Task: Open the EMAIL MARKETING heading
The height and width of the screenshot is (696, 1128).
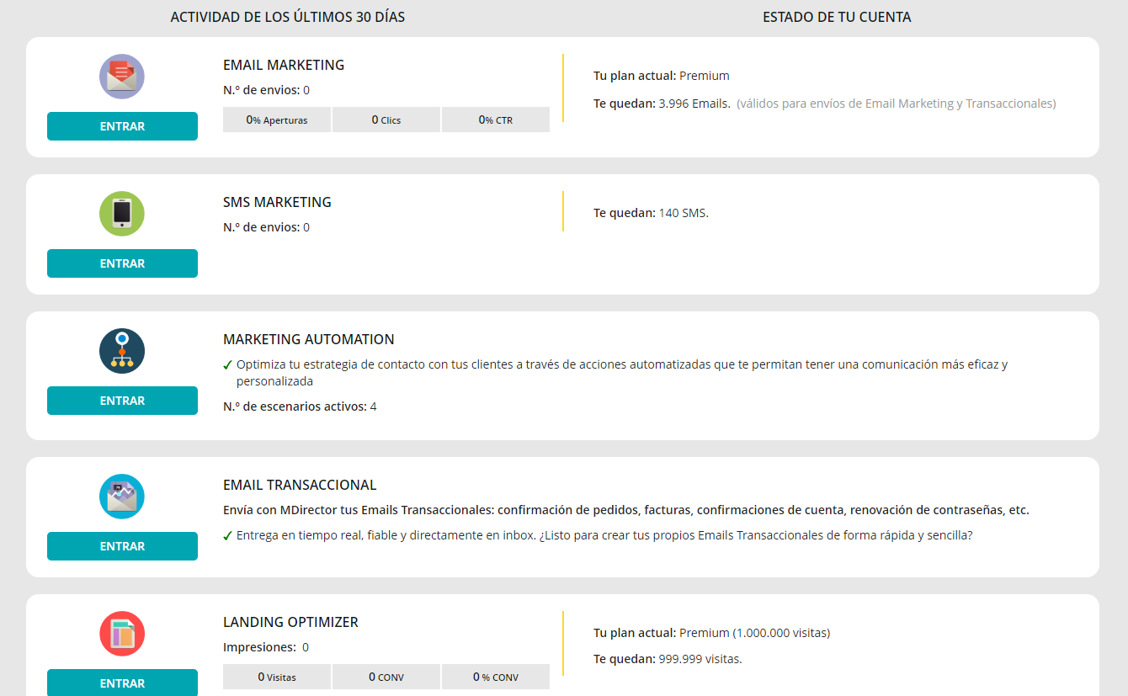Action: click(284, 65)
